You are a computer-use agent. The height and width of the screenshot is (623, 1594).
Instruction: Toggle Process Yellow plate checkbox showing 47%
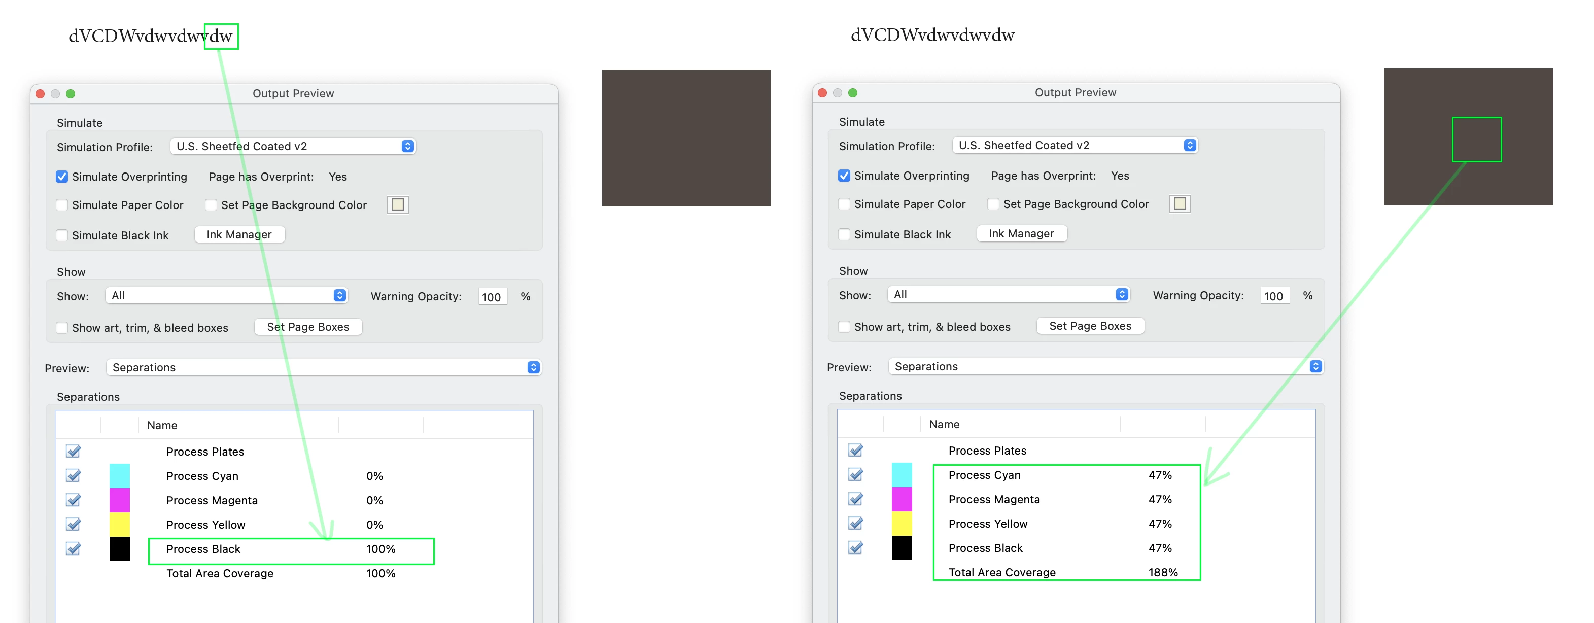(x=856, y=523)
